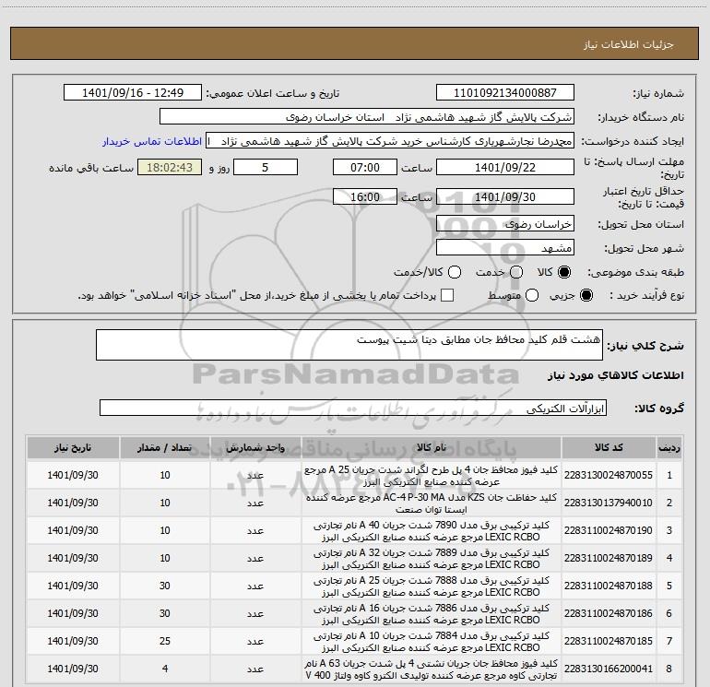Screen dimensions: 710x687
Task: Click the شماره نیاز number field
Action: pos(504,94)
